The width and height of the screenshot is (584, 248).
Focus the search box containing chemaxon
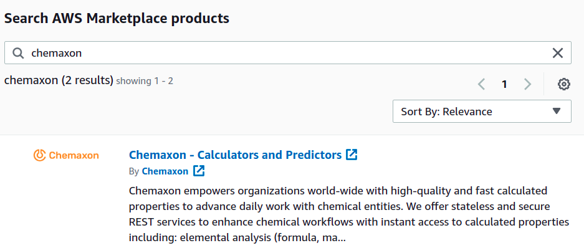tap(287, 53)
